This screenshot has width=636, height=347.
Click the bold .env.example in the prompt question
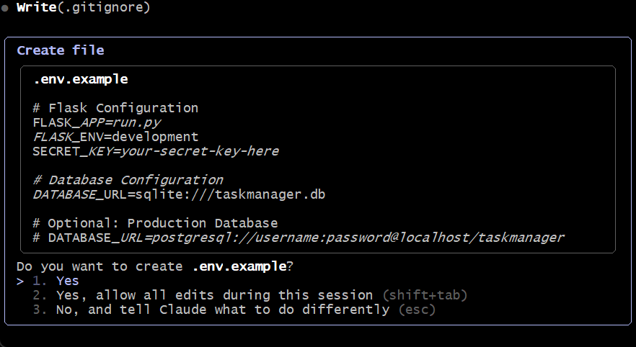click(x=239, y=266)
